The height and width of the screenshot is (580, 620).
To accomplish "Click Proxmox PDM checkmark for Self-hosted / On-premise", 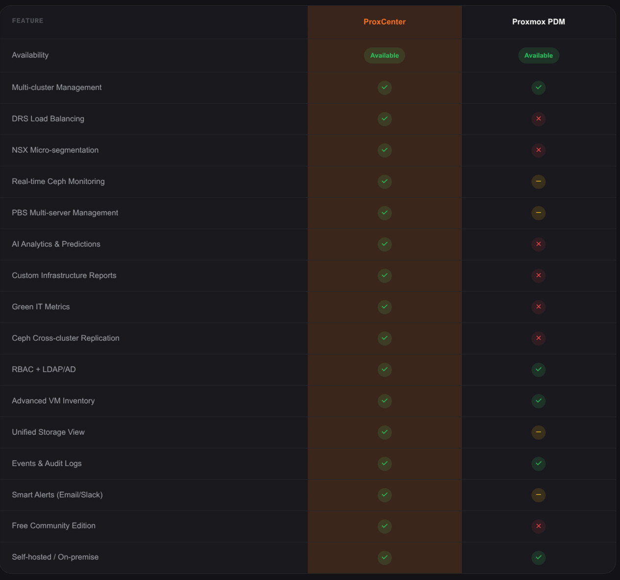I will [538, 557].
